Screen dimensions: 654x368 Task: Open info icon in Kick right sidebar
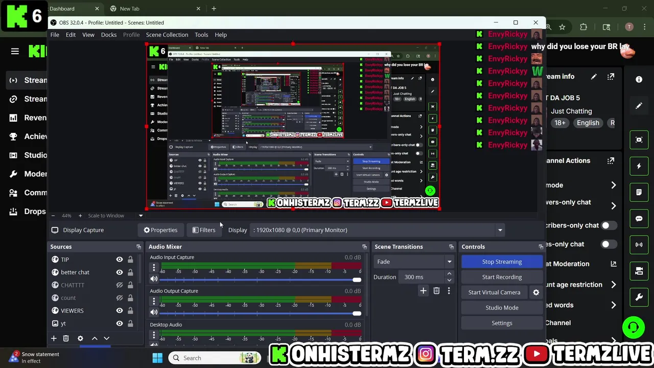(x=639, y=79)
